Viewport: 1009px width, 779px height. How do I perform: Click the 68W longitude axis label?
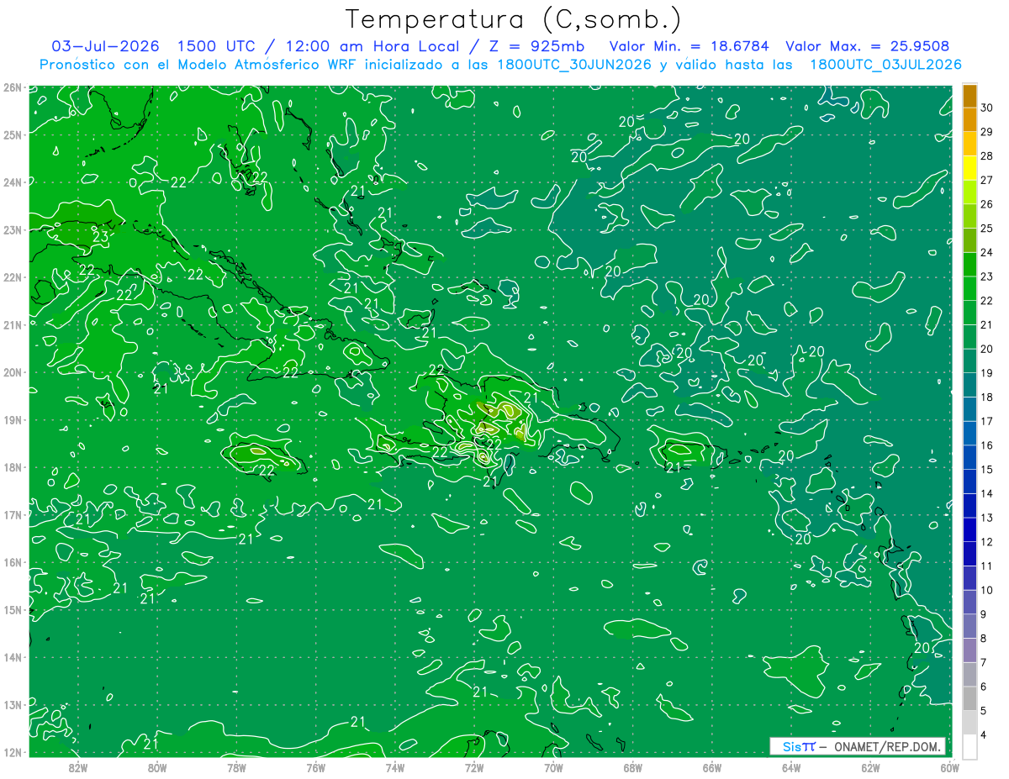(x=633, y=767)
